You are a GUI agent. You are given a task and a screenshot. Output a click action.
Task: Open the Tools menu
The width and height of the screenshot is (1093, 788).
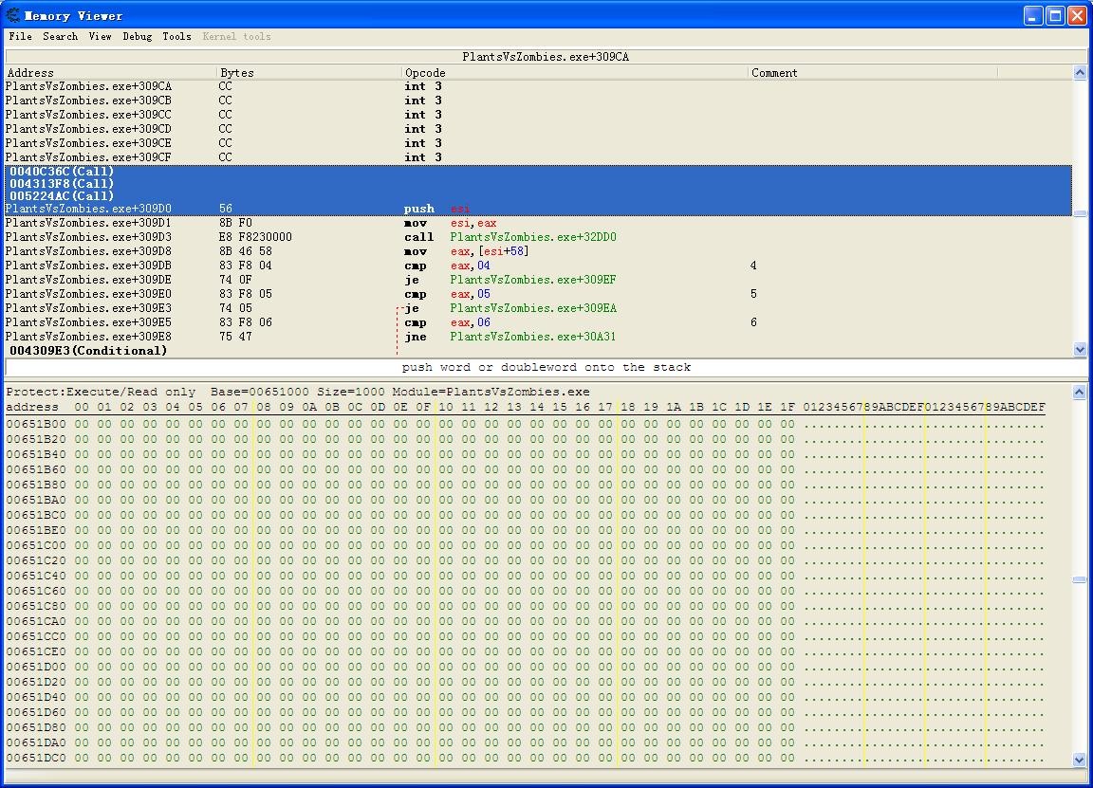pyautogui.click(x=177, y=36)
